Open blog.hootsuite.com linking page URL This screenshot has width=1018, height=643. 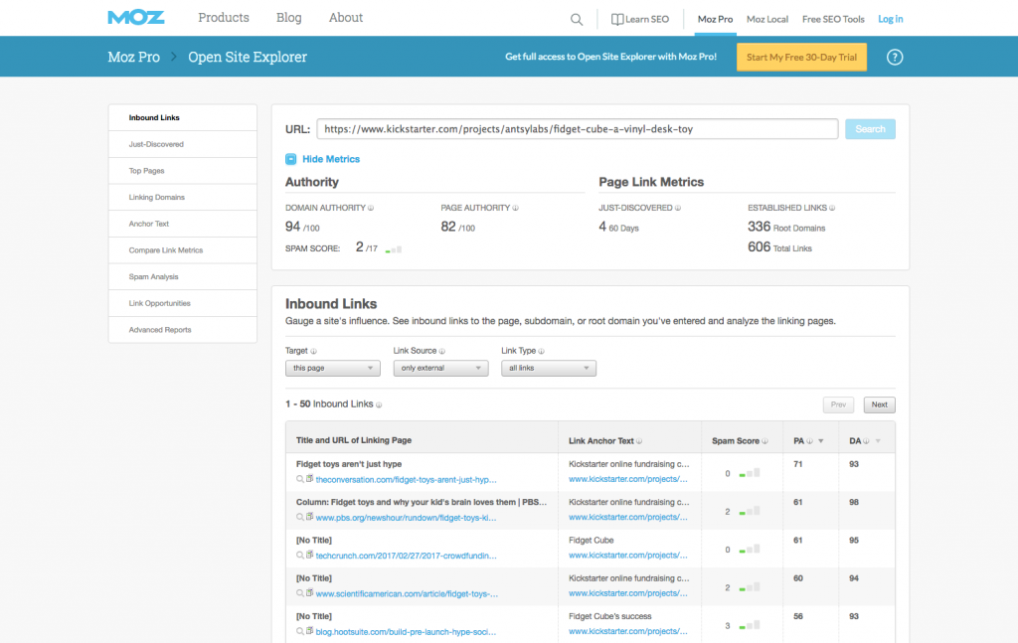(x=406, y=631)
